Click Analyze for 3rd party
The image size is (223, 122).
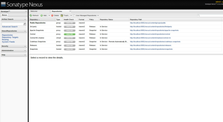[69, 27]
